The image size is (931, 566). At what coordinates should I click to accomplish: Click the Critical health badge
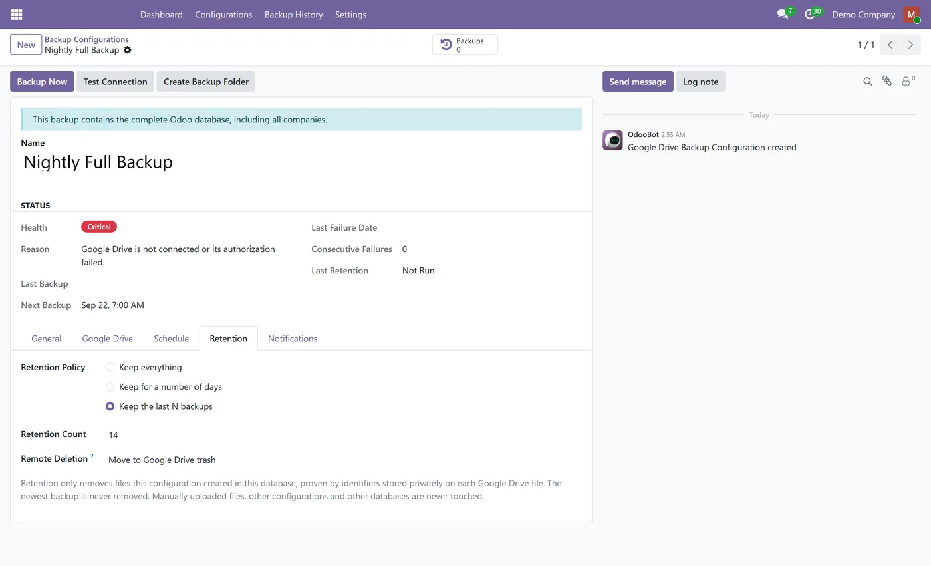point(99,227)
